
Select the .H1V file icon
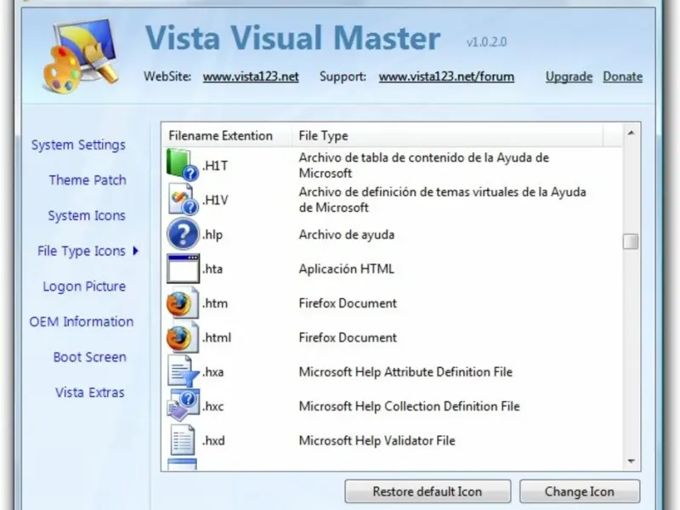pyautogui.click(x=183, y=199)
